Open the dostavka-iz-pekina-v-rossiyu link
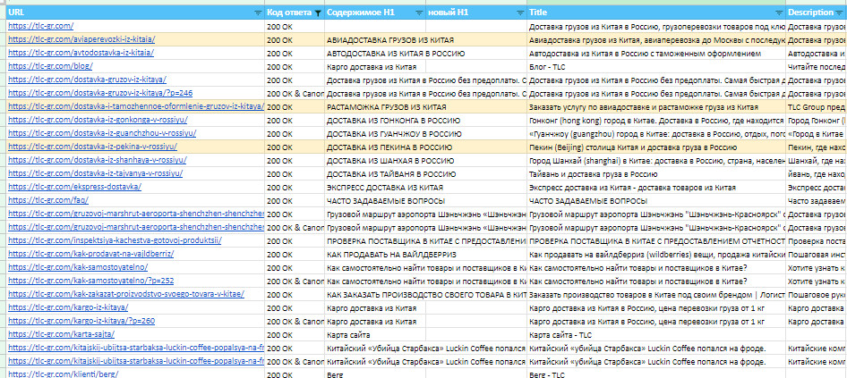The height and width of the screenshot is (378, 847). (97, 147)
